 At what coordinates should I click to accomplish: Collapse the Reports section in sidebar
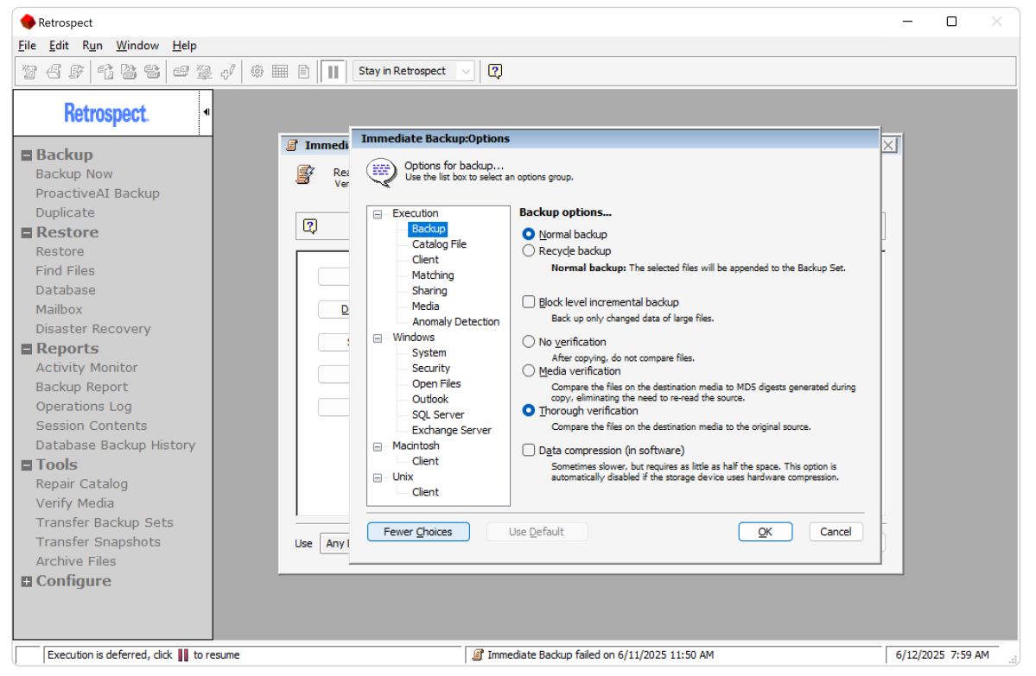pyautogui.click(x=27, y=349)
